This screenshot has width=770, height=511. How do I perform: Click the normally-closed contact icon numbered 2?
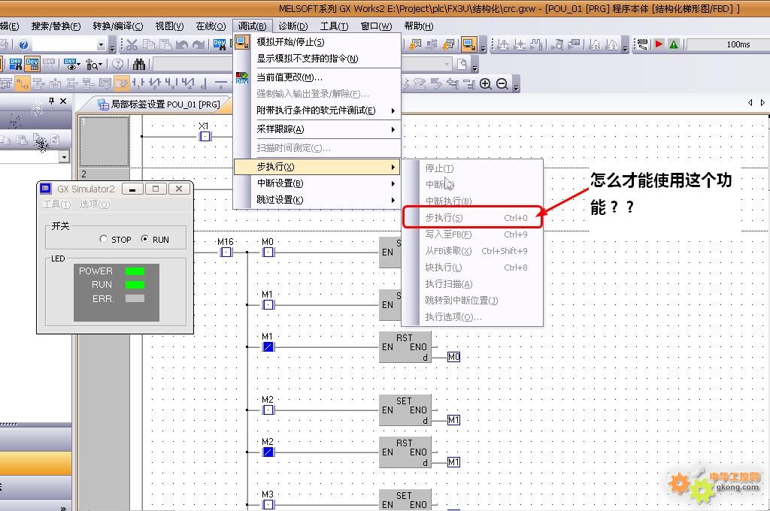click(x=155, y=84)
